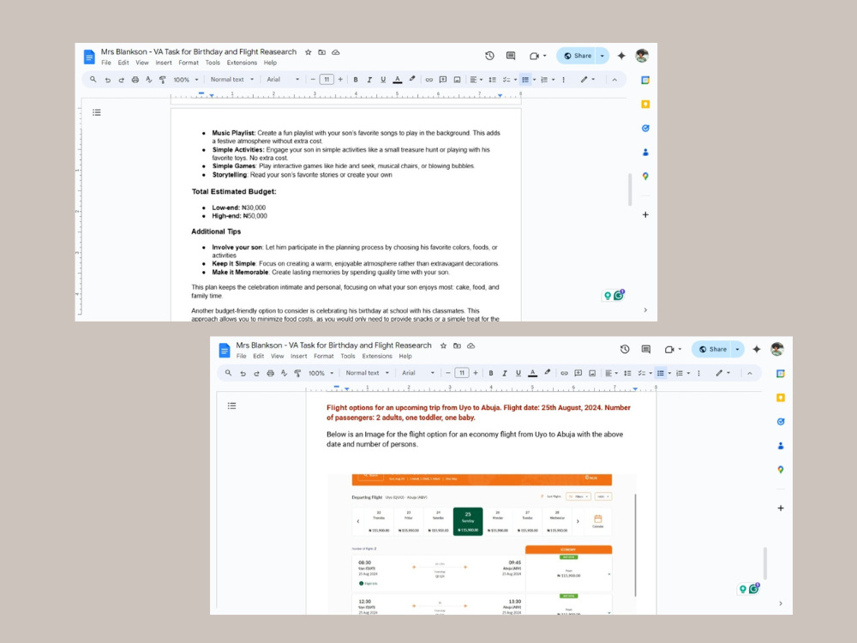Click Gemini sparkle icon in top window
This screenshot has width=857, height=643.
coord(621,56)
